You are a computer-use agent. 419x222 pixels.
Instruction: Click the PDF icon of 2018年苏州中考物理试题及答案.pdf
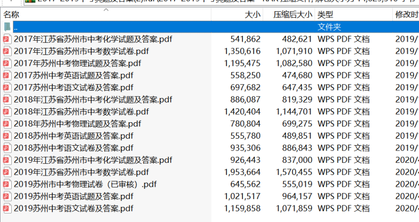pyautogui.click(x=6, y=124)
